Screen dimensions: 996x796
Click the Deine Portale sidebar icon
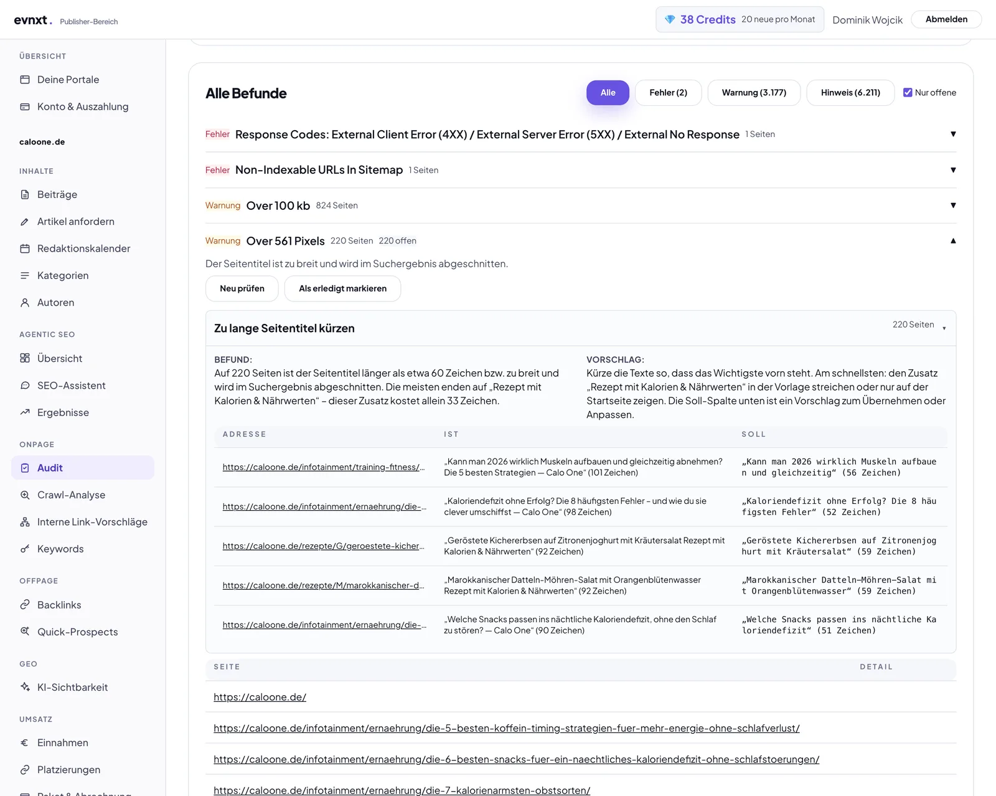25,80
